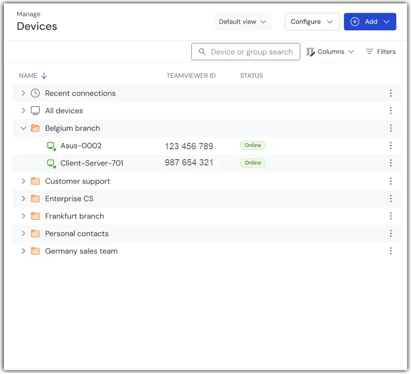Click the monitor icon of All devices
The image size is (411, 374).
[35, 111]
